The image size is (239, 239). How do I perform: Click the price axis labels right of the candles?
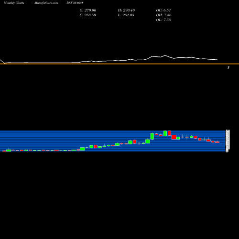(228, 141)
